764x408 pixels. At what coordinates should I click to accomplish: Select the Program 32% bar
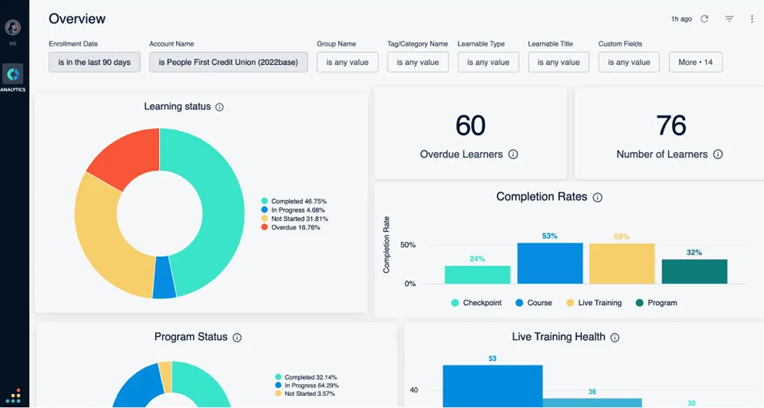click(x=695, y=272)
